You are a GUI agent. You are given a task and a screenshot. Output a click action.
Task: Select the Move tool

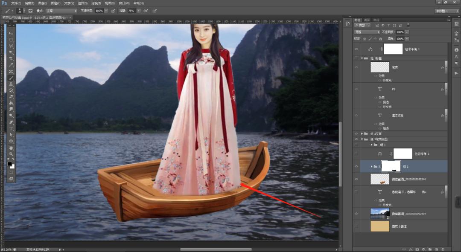pyautogui.click(x=11, y=34)
